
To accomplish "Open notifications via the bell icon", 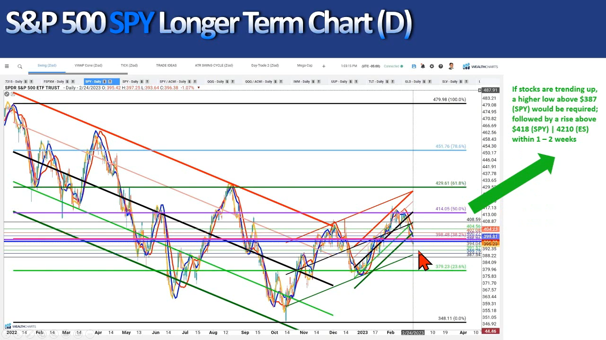I will pyautogui.click(x=423, y=66).
